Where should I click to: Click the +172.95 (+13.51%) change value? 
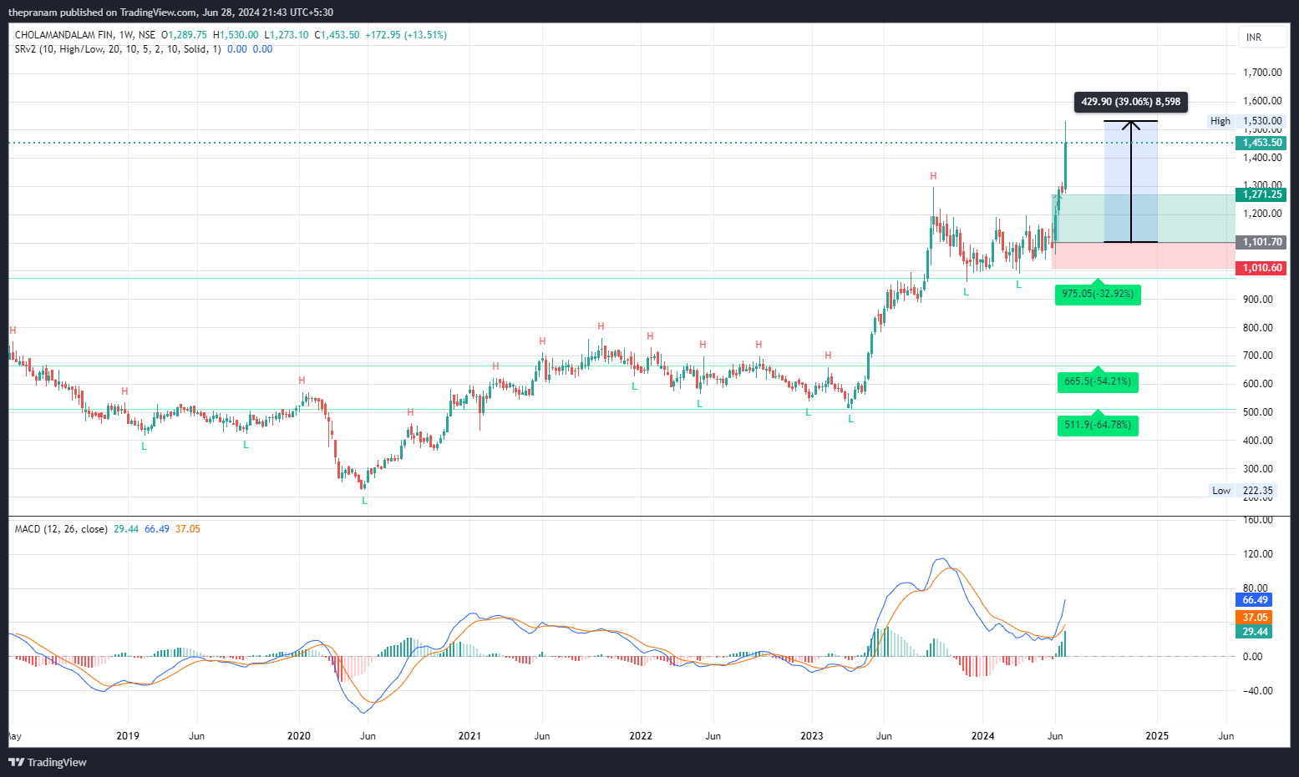tap(406, 35)
